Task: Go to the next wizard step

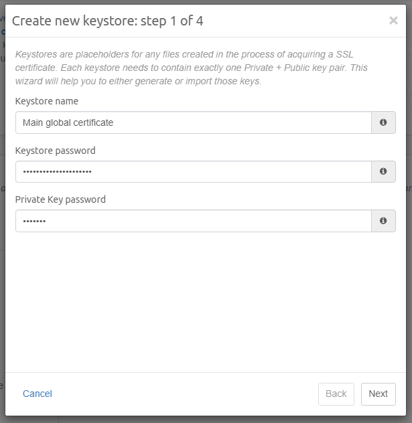Action: 378,394
